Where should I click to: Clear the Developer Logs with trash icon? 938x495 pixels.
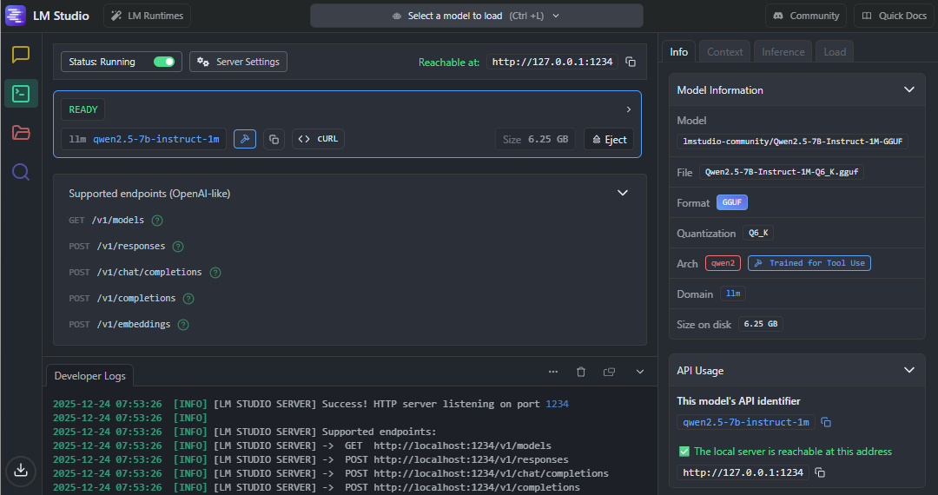tap(581, 372)
